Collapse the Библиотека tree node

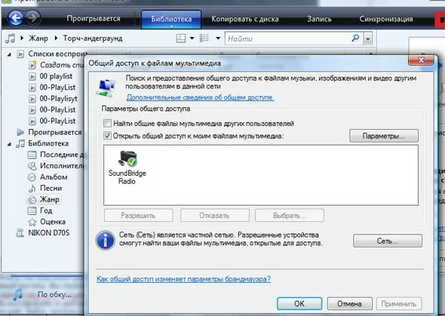tap(9, 144)
